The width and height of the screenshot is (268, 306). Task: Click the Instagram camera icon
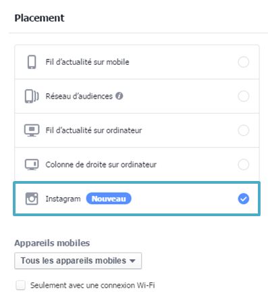(x=32, y=199)
